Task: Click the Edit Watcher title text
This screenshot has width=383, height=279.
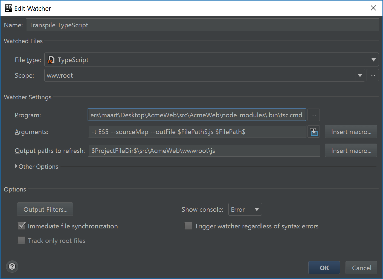Action: tap(33, 8)
